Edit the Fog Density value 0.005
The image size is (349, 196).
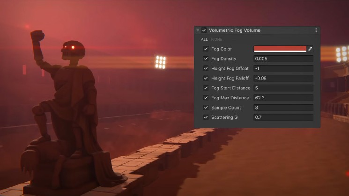(283, 58)
